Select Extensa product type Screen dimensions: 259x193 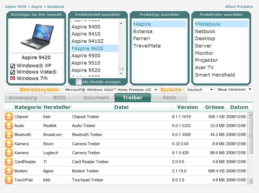143,31
